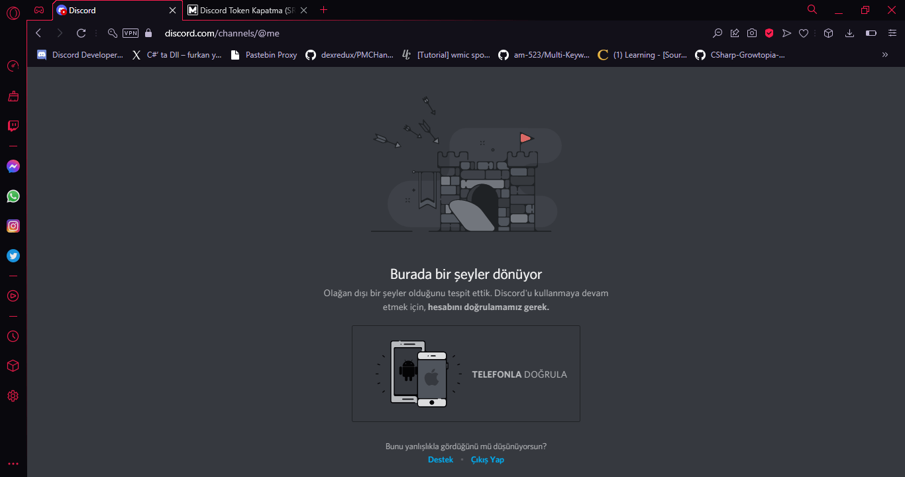Click the toolbar cube extensions icon
Screen dimensions: 905x477
pos(828,33)
